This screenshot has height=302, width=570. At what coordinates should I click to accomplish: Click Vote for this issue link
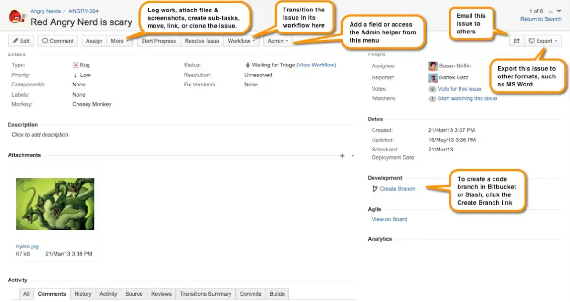tap(460, 89)
